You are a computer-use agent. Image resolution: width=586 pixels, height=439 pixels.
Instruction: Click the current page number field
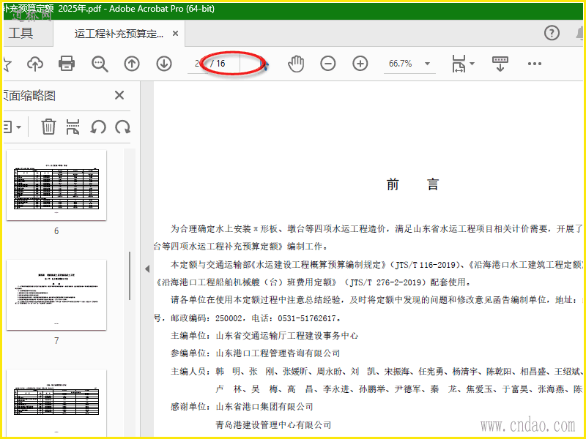click(197, 64)
